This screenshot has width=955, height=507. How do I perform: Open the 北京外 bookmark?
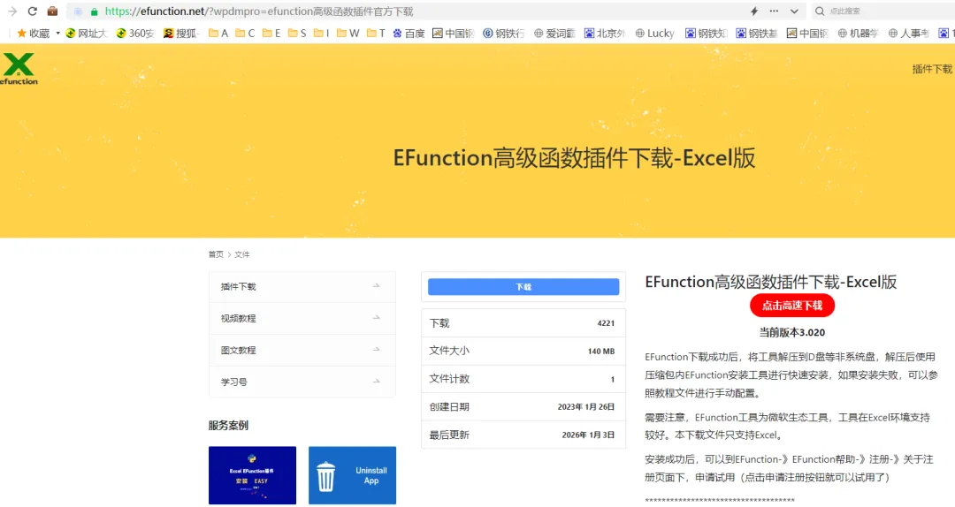point(605,33)
